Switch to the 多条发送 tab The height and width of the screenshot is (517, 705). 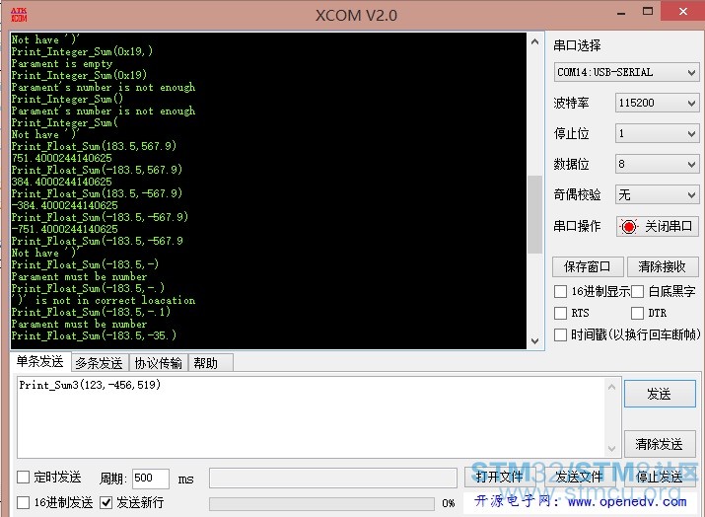coord(100,363)
